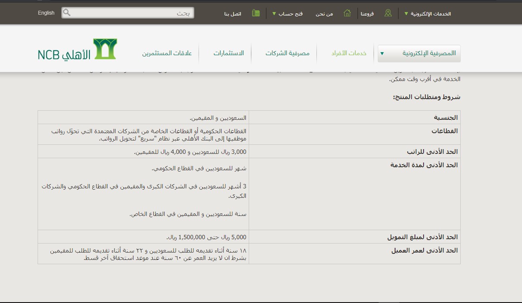Switch language to English
Screen dimensions: 522x303
[46, 13]
